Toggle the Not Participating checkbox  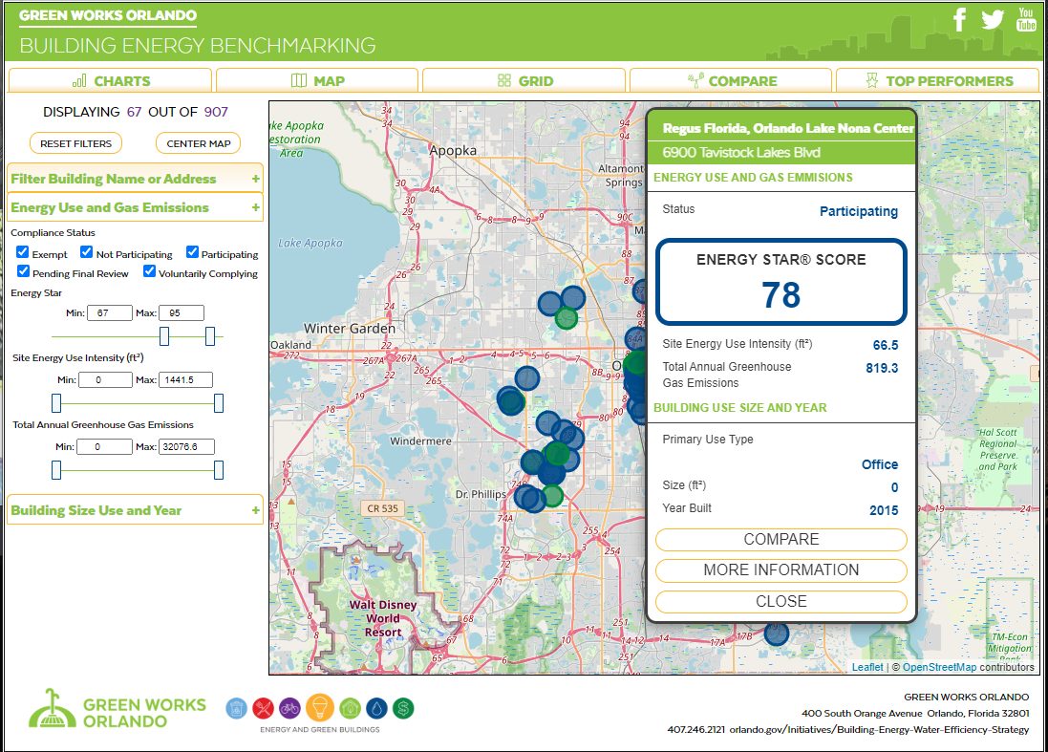point(86,252)
